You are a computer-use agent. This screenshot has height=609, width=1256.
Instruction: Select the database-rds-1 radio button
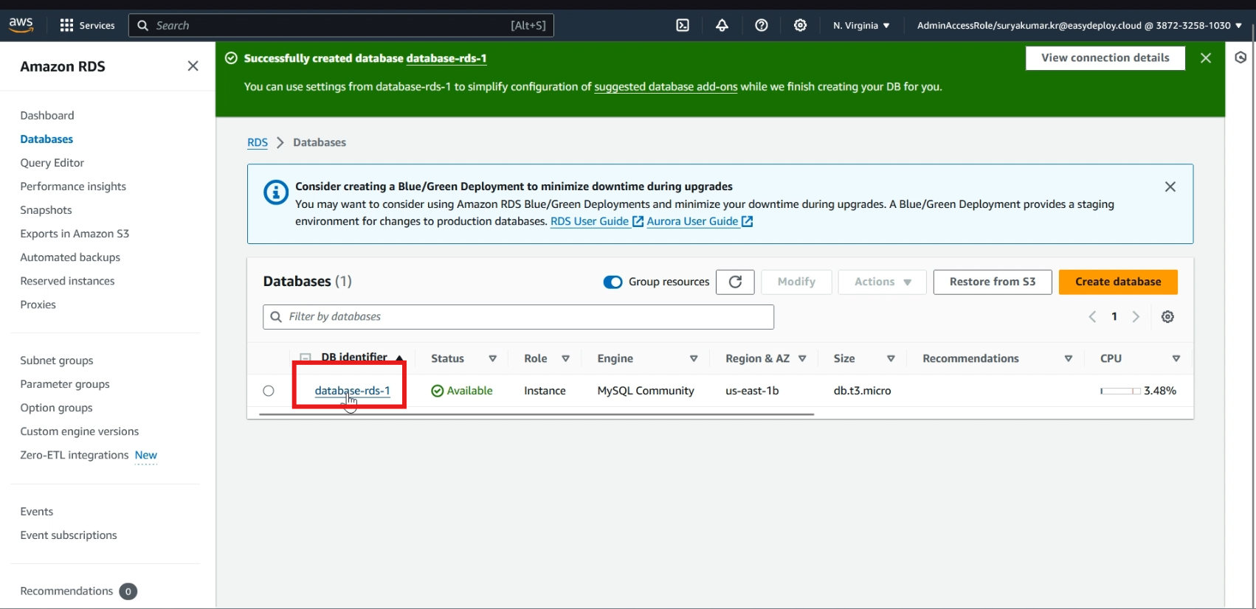(269, 391)
